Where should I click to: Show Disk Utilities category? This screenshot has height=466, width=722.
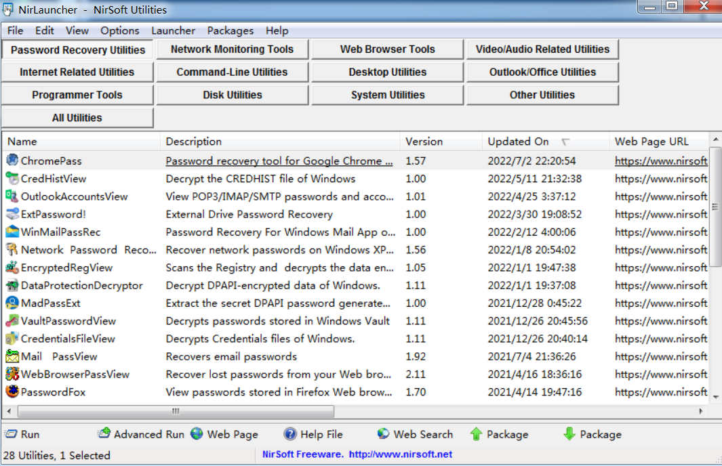232,95
